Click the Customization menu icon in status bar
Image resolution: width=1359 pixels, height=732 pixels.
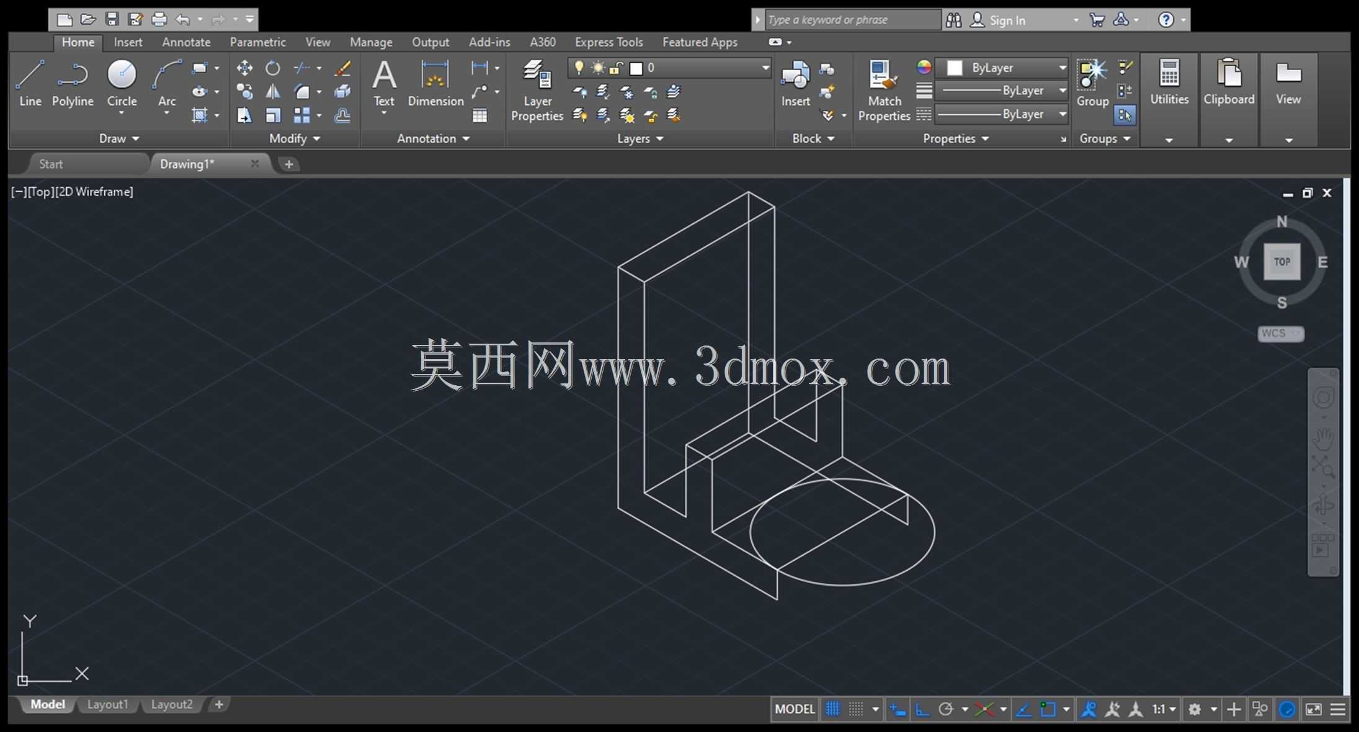pyautogui.click(x=1337, y=708)
